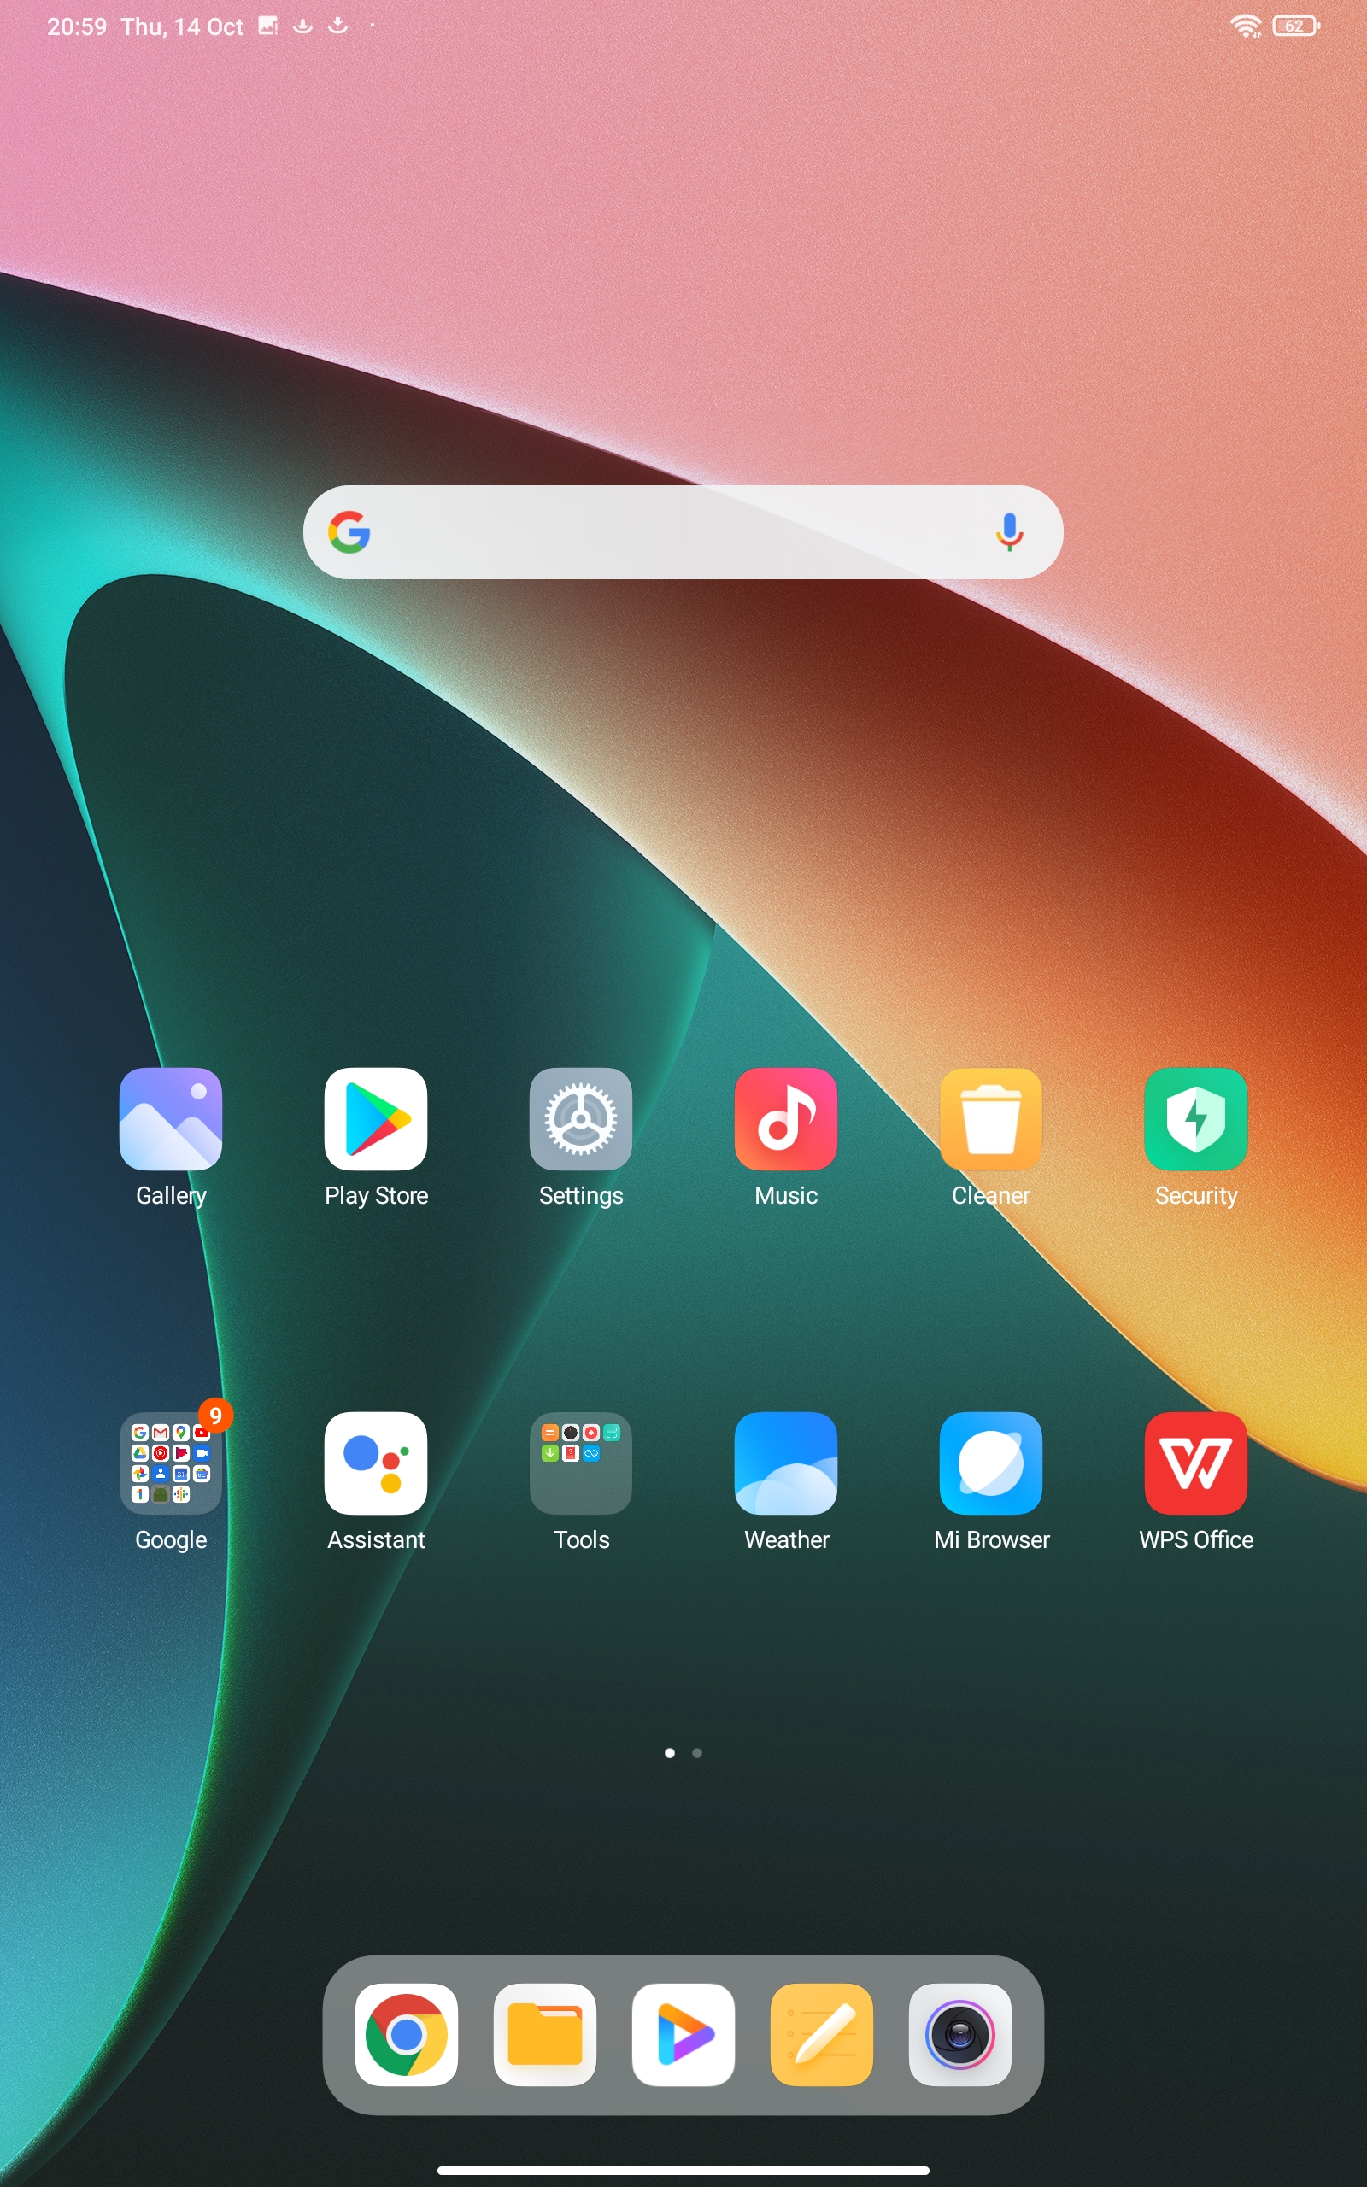
Task: Open File Manager from the dock
Action: (x=544, y=2034)
